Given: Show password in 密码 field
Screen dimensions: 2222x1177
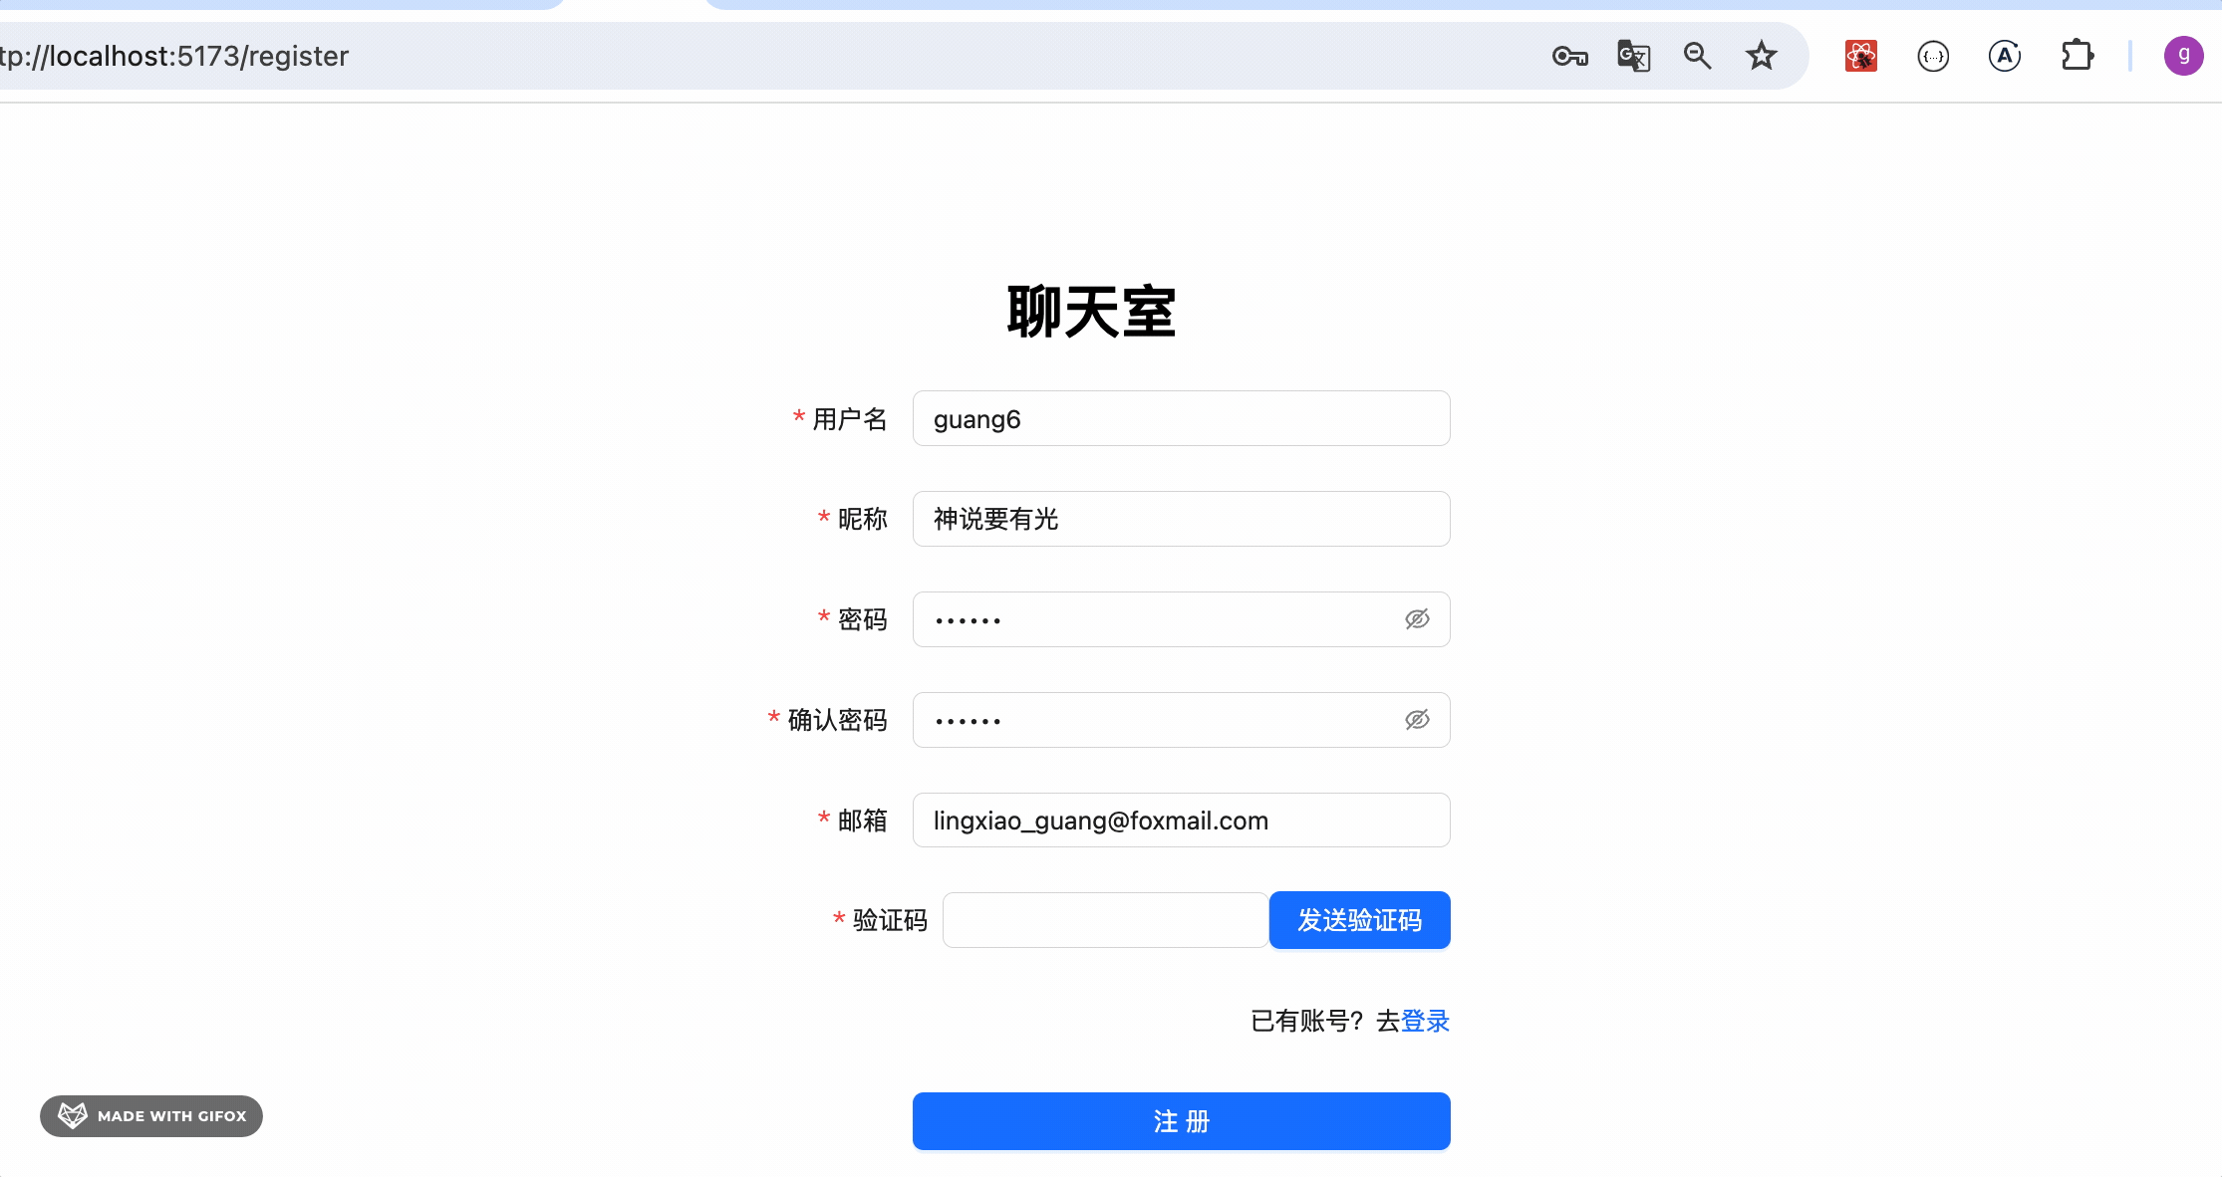Looking at the screenshot, I should click(x=1417, y=619).
